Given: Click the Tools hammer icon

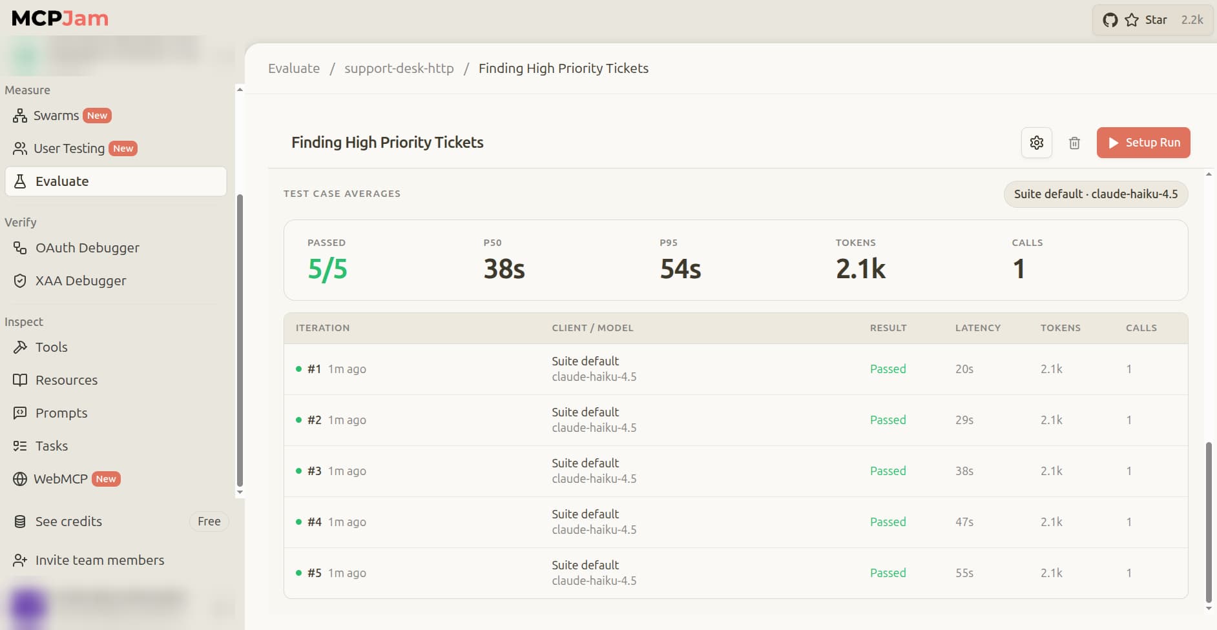Looking at the screenshot, I should (20, 347).
